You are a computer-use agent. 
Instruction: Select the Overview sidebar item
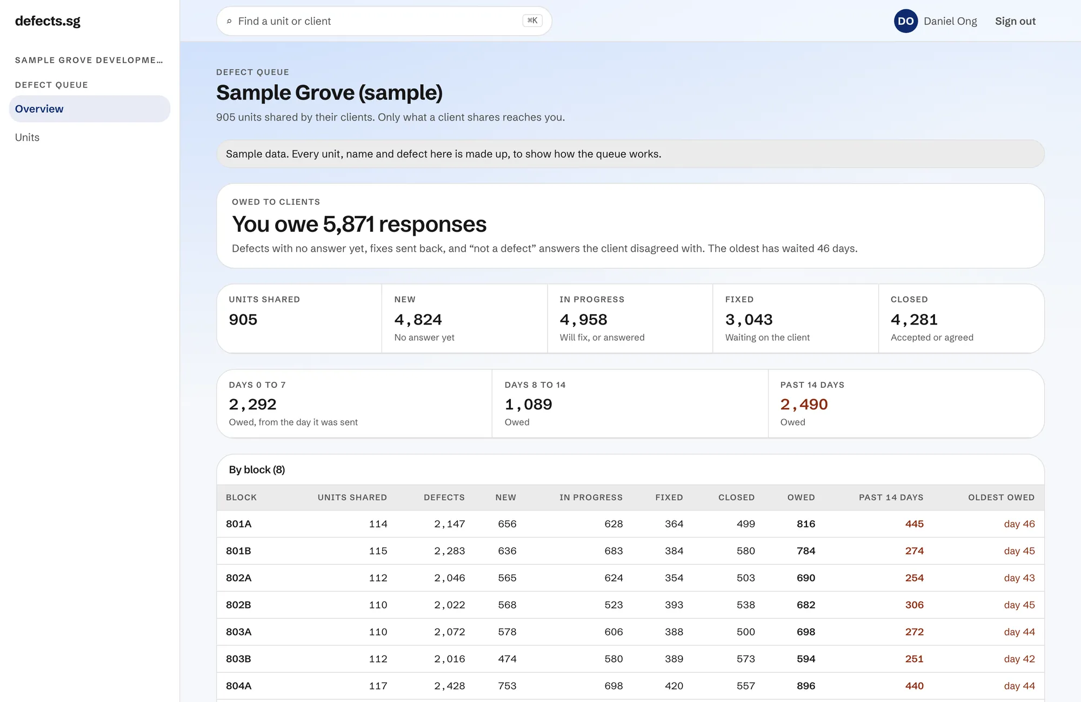point(90,109)
